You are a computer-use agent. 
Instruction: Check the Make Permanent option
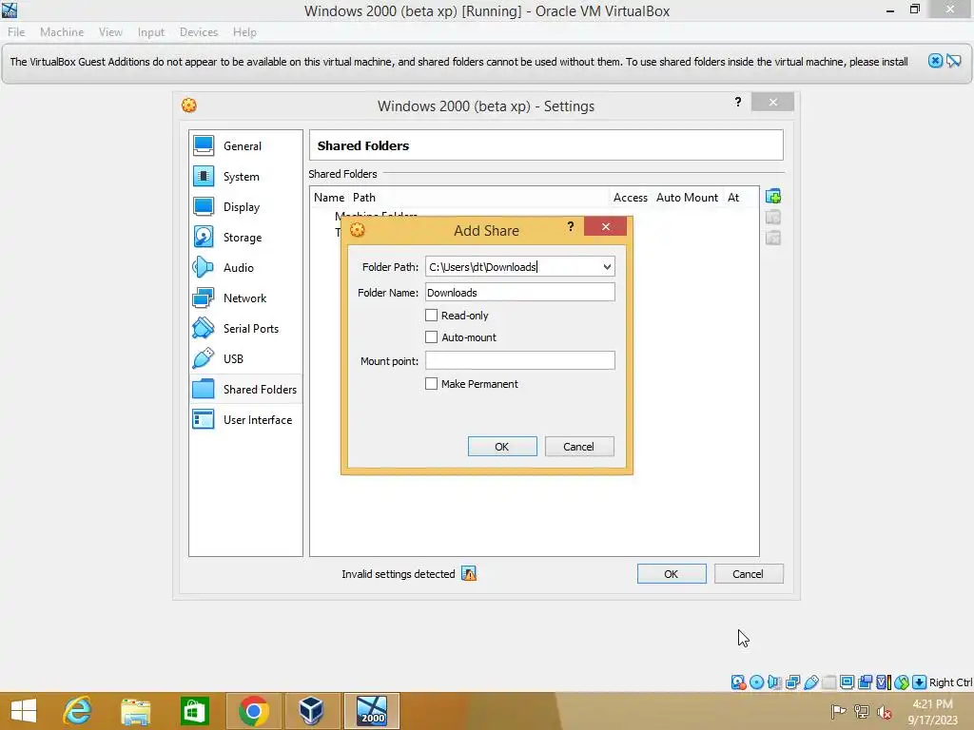(x=431, y=384)
